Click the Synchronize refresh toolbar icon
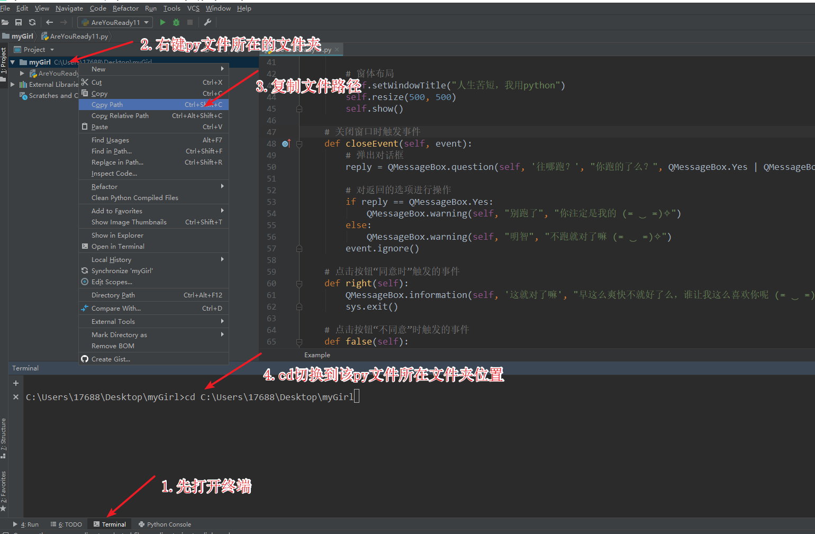 click(32, 22)
